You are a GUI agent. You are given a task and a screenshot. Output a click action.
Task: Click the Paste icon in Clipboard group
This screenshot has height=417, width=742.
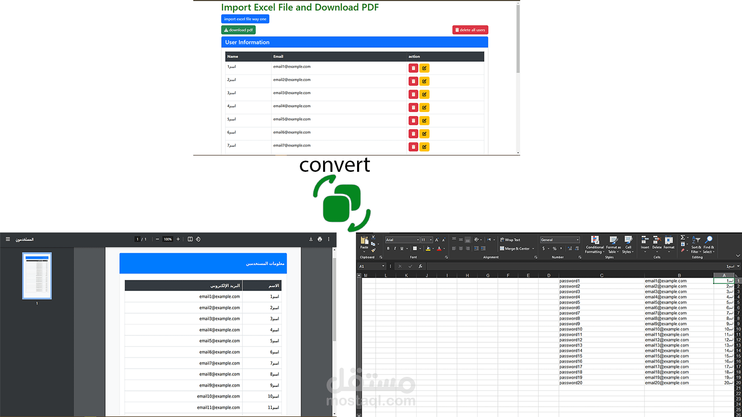pyautogui.click(x=364, y=241)
